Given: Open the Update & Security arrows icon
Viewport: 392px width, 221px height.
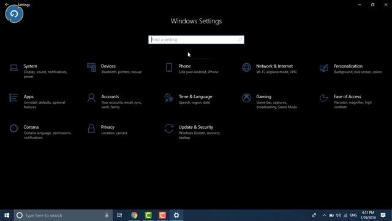Looking at the screenshot, I should point(169,128).
